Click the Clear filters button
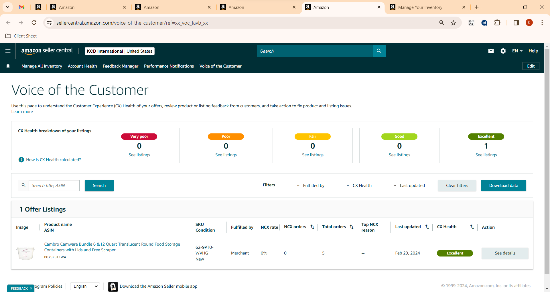The height and width of the screenshot is (292, 550). point(457,186)
